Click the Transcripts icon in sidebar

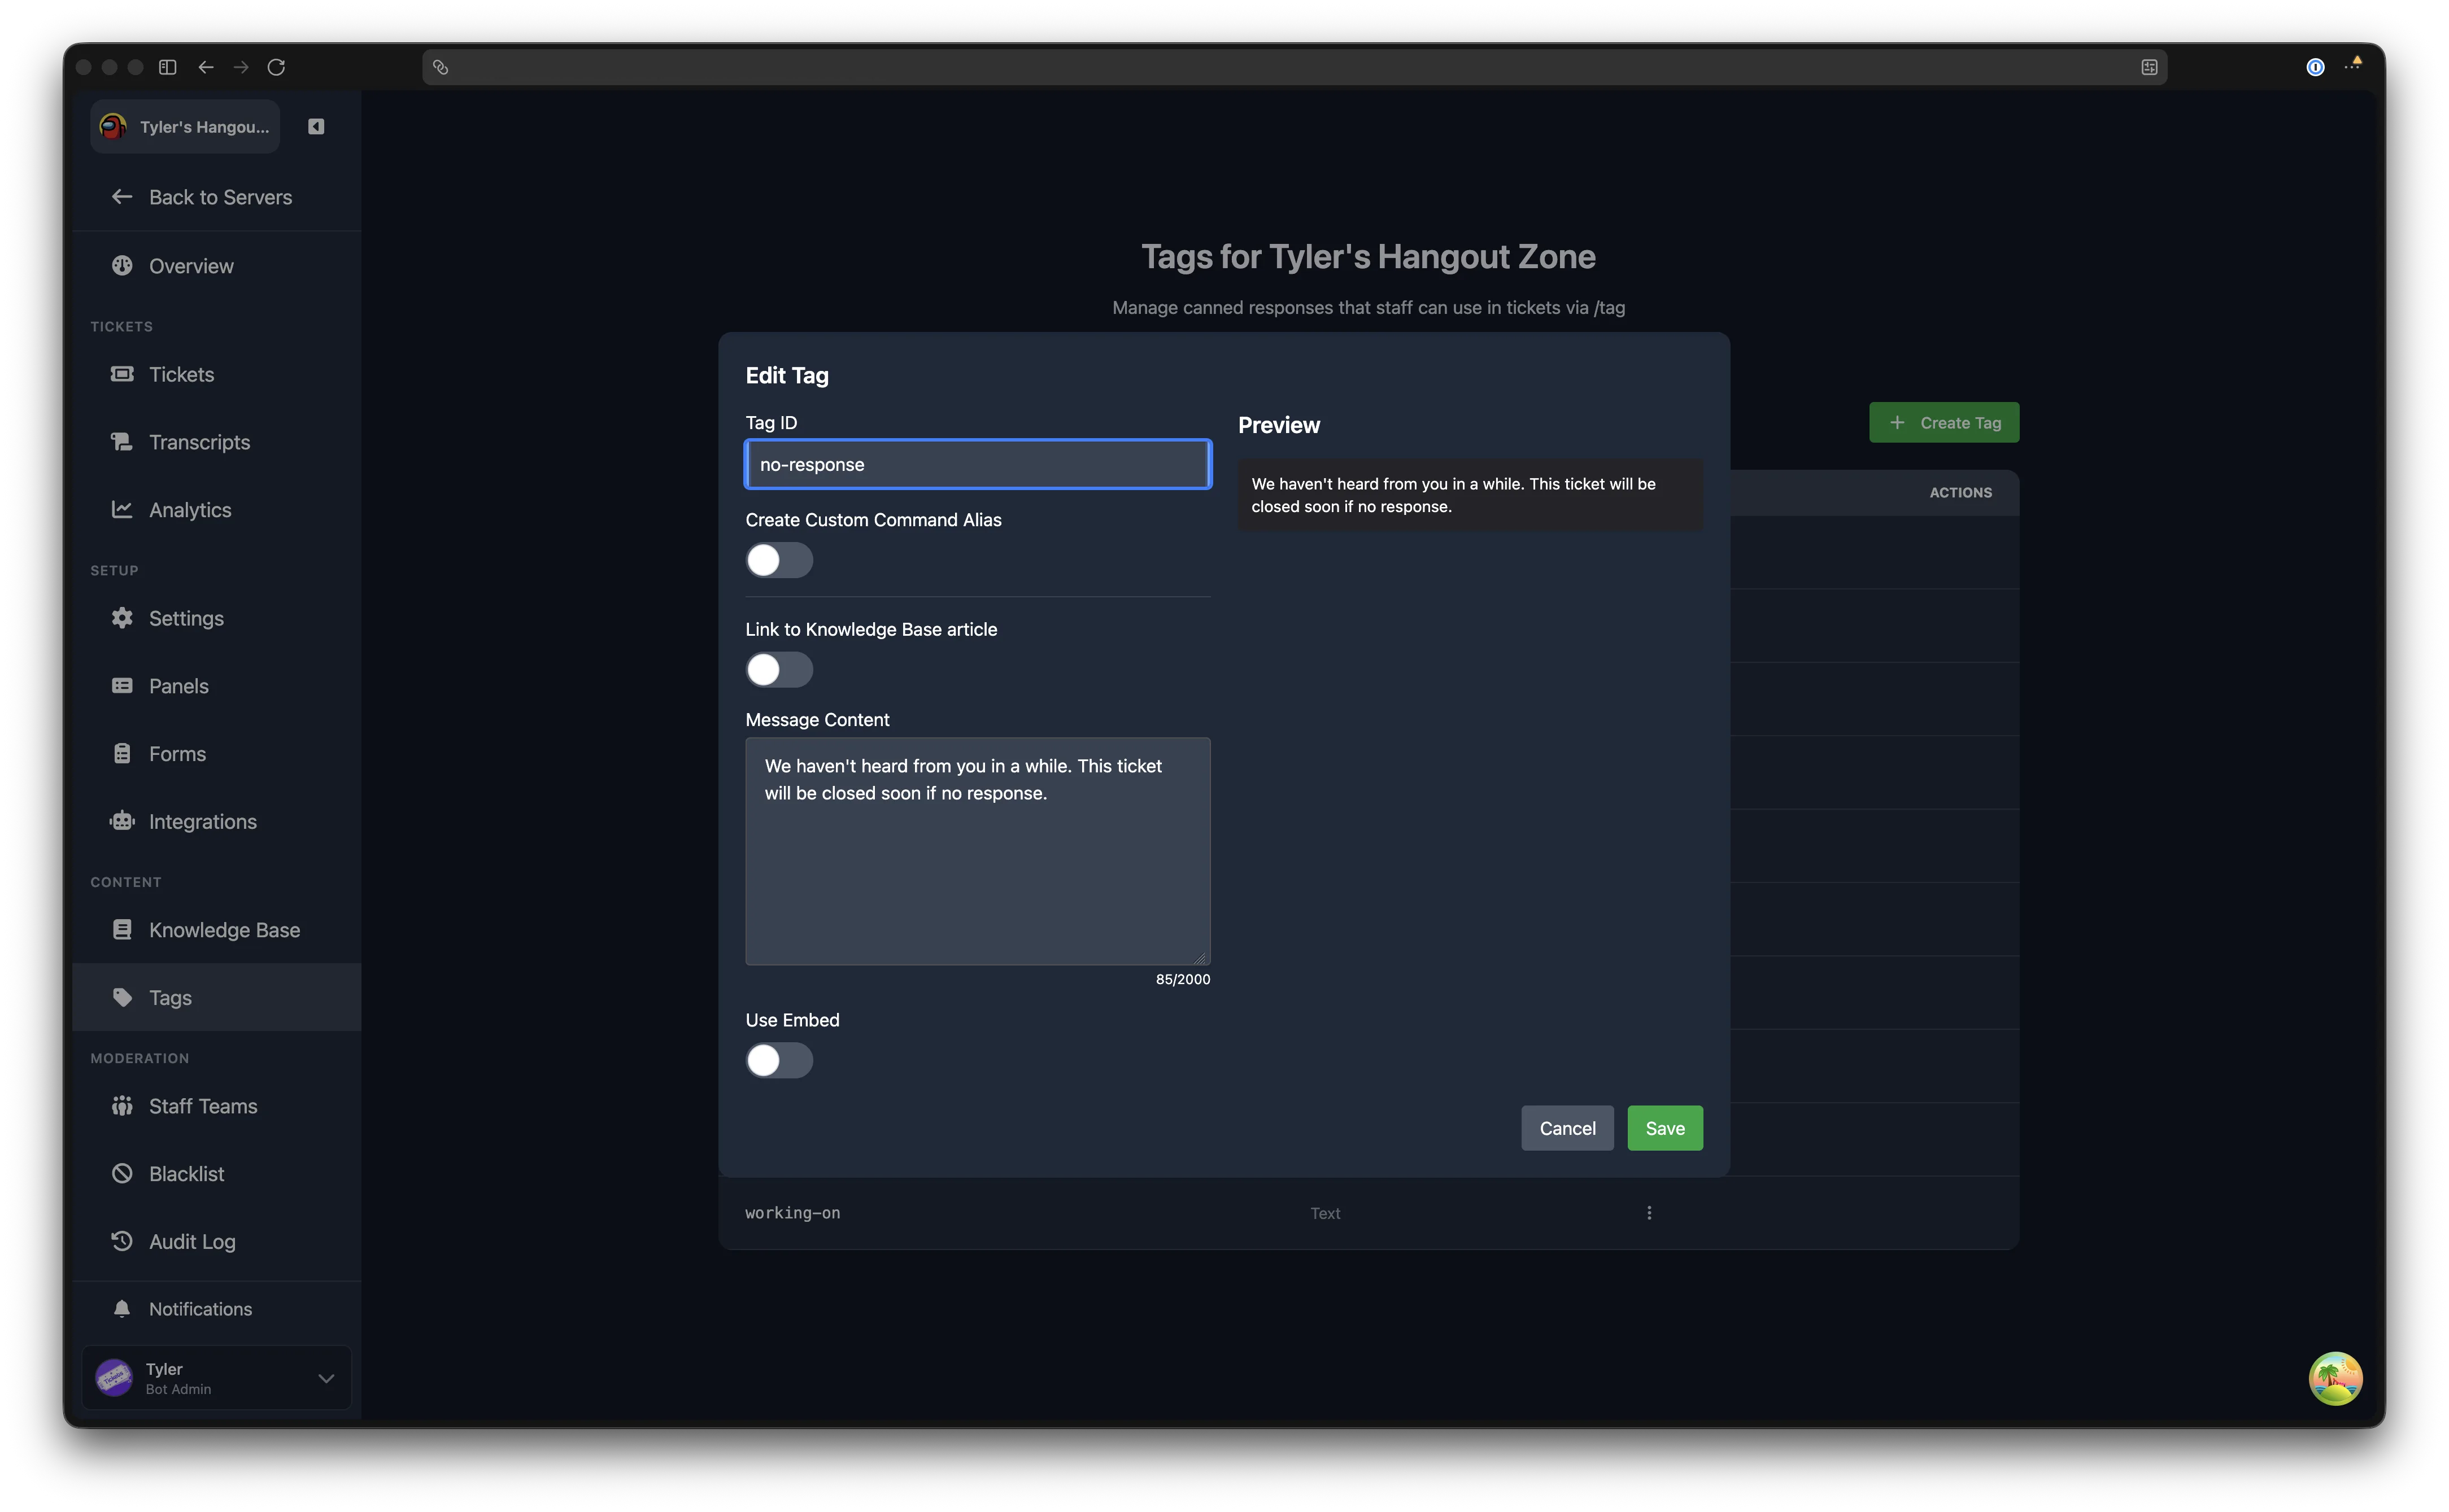[122, 442]
